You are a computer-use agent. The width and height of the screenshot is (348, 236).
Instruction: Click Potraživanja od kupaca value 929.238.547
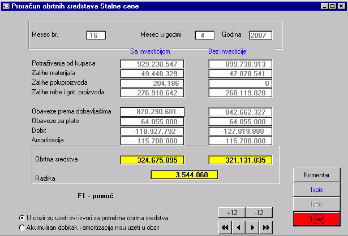point(152,64)
